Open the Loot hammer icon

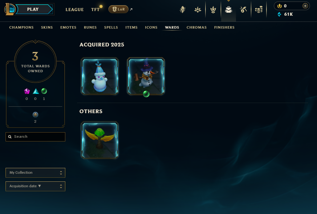pos(243,10)
